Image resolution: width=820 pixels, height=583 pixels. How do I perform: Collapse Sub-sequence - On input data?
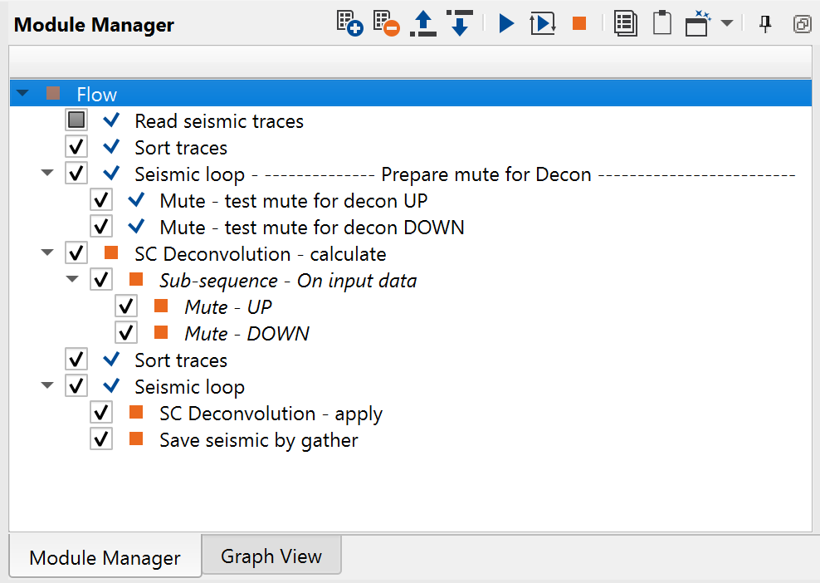coord(72,281)
